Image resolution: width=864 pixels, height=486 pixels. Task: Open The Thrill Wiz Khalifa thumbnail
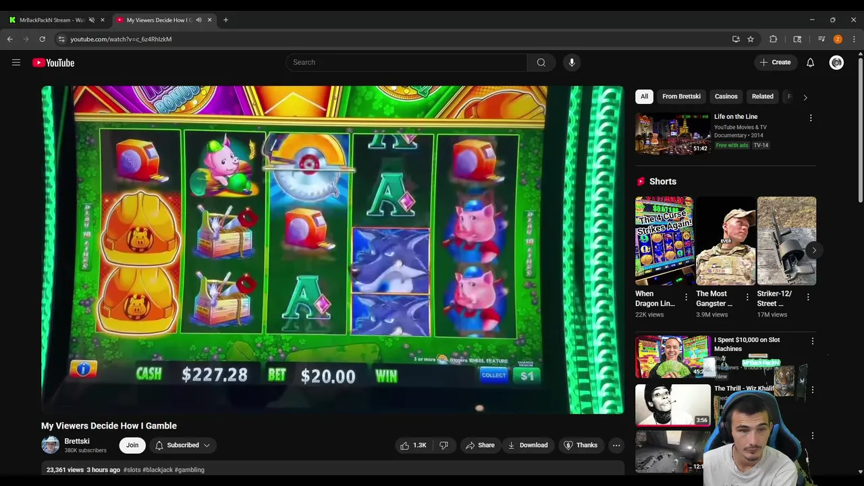[x=672, y=405]
